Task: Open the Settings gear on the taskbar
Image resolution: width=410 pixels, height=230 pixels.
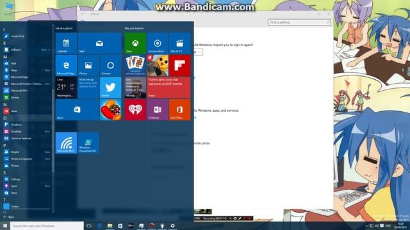Action: point(172,226)
